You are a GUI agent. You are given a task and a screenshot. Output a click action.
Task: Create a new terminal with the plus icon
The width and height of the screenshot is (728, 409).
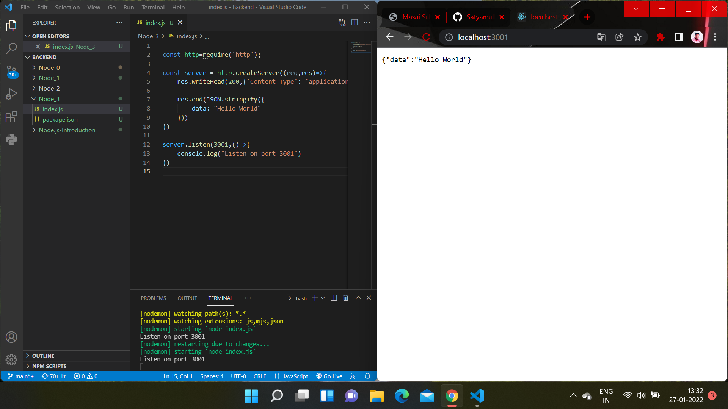pos(315,298)
